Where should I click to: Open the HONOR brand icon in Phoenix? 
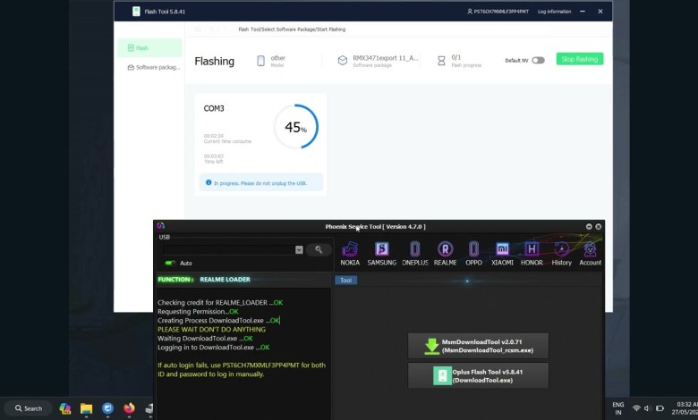click(x=532, y=254)
